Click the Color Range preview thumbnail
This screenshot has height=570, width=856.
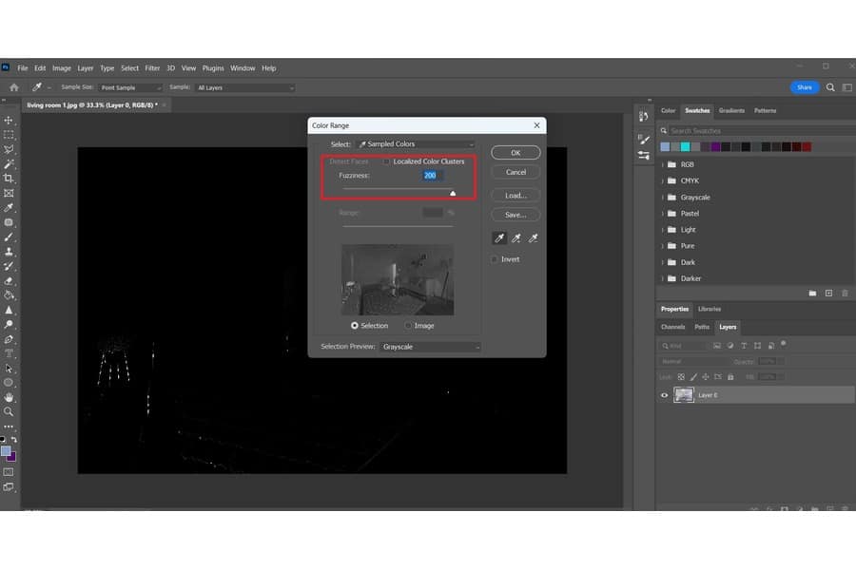pos(398,280)
